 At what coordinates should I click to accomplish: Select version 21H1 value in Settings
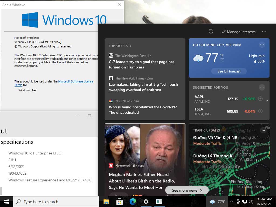(x=12, y=160)
